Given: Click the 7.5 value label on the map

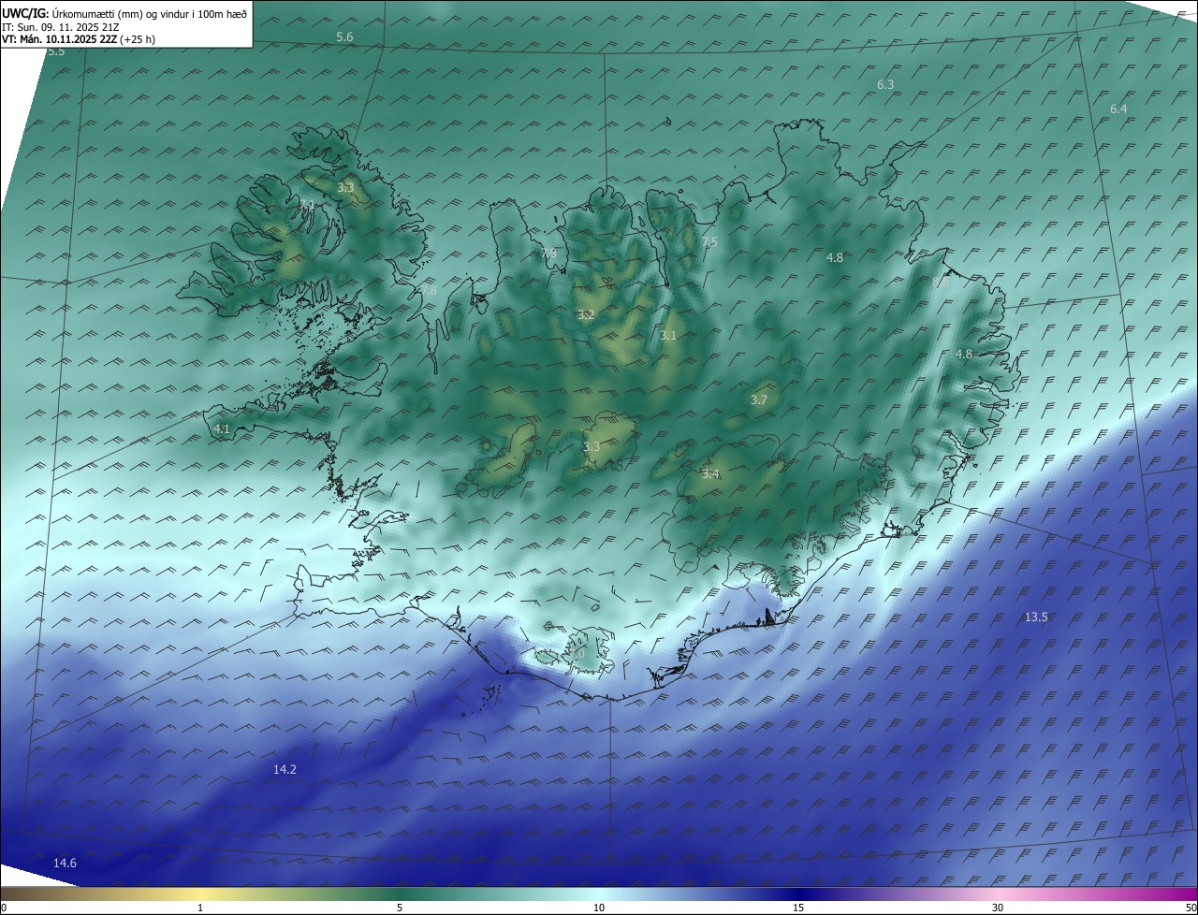Looking at the screenshot, I should (x=709, y=242).
